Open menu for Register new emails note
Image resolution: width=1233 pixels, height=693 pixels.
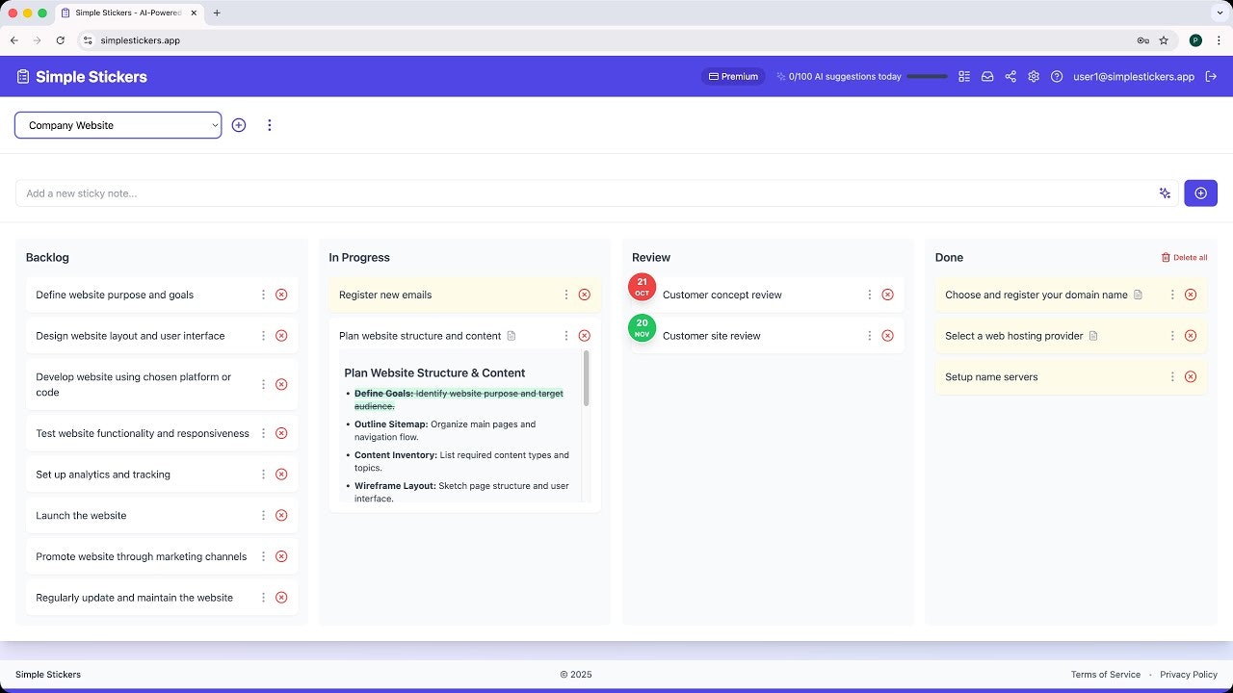pyautogui.click(x=566, y=295)
